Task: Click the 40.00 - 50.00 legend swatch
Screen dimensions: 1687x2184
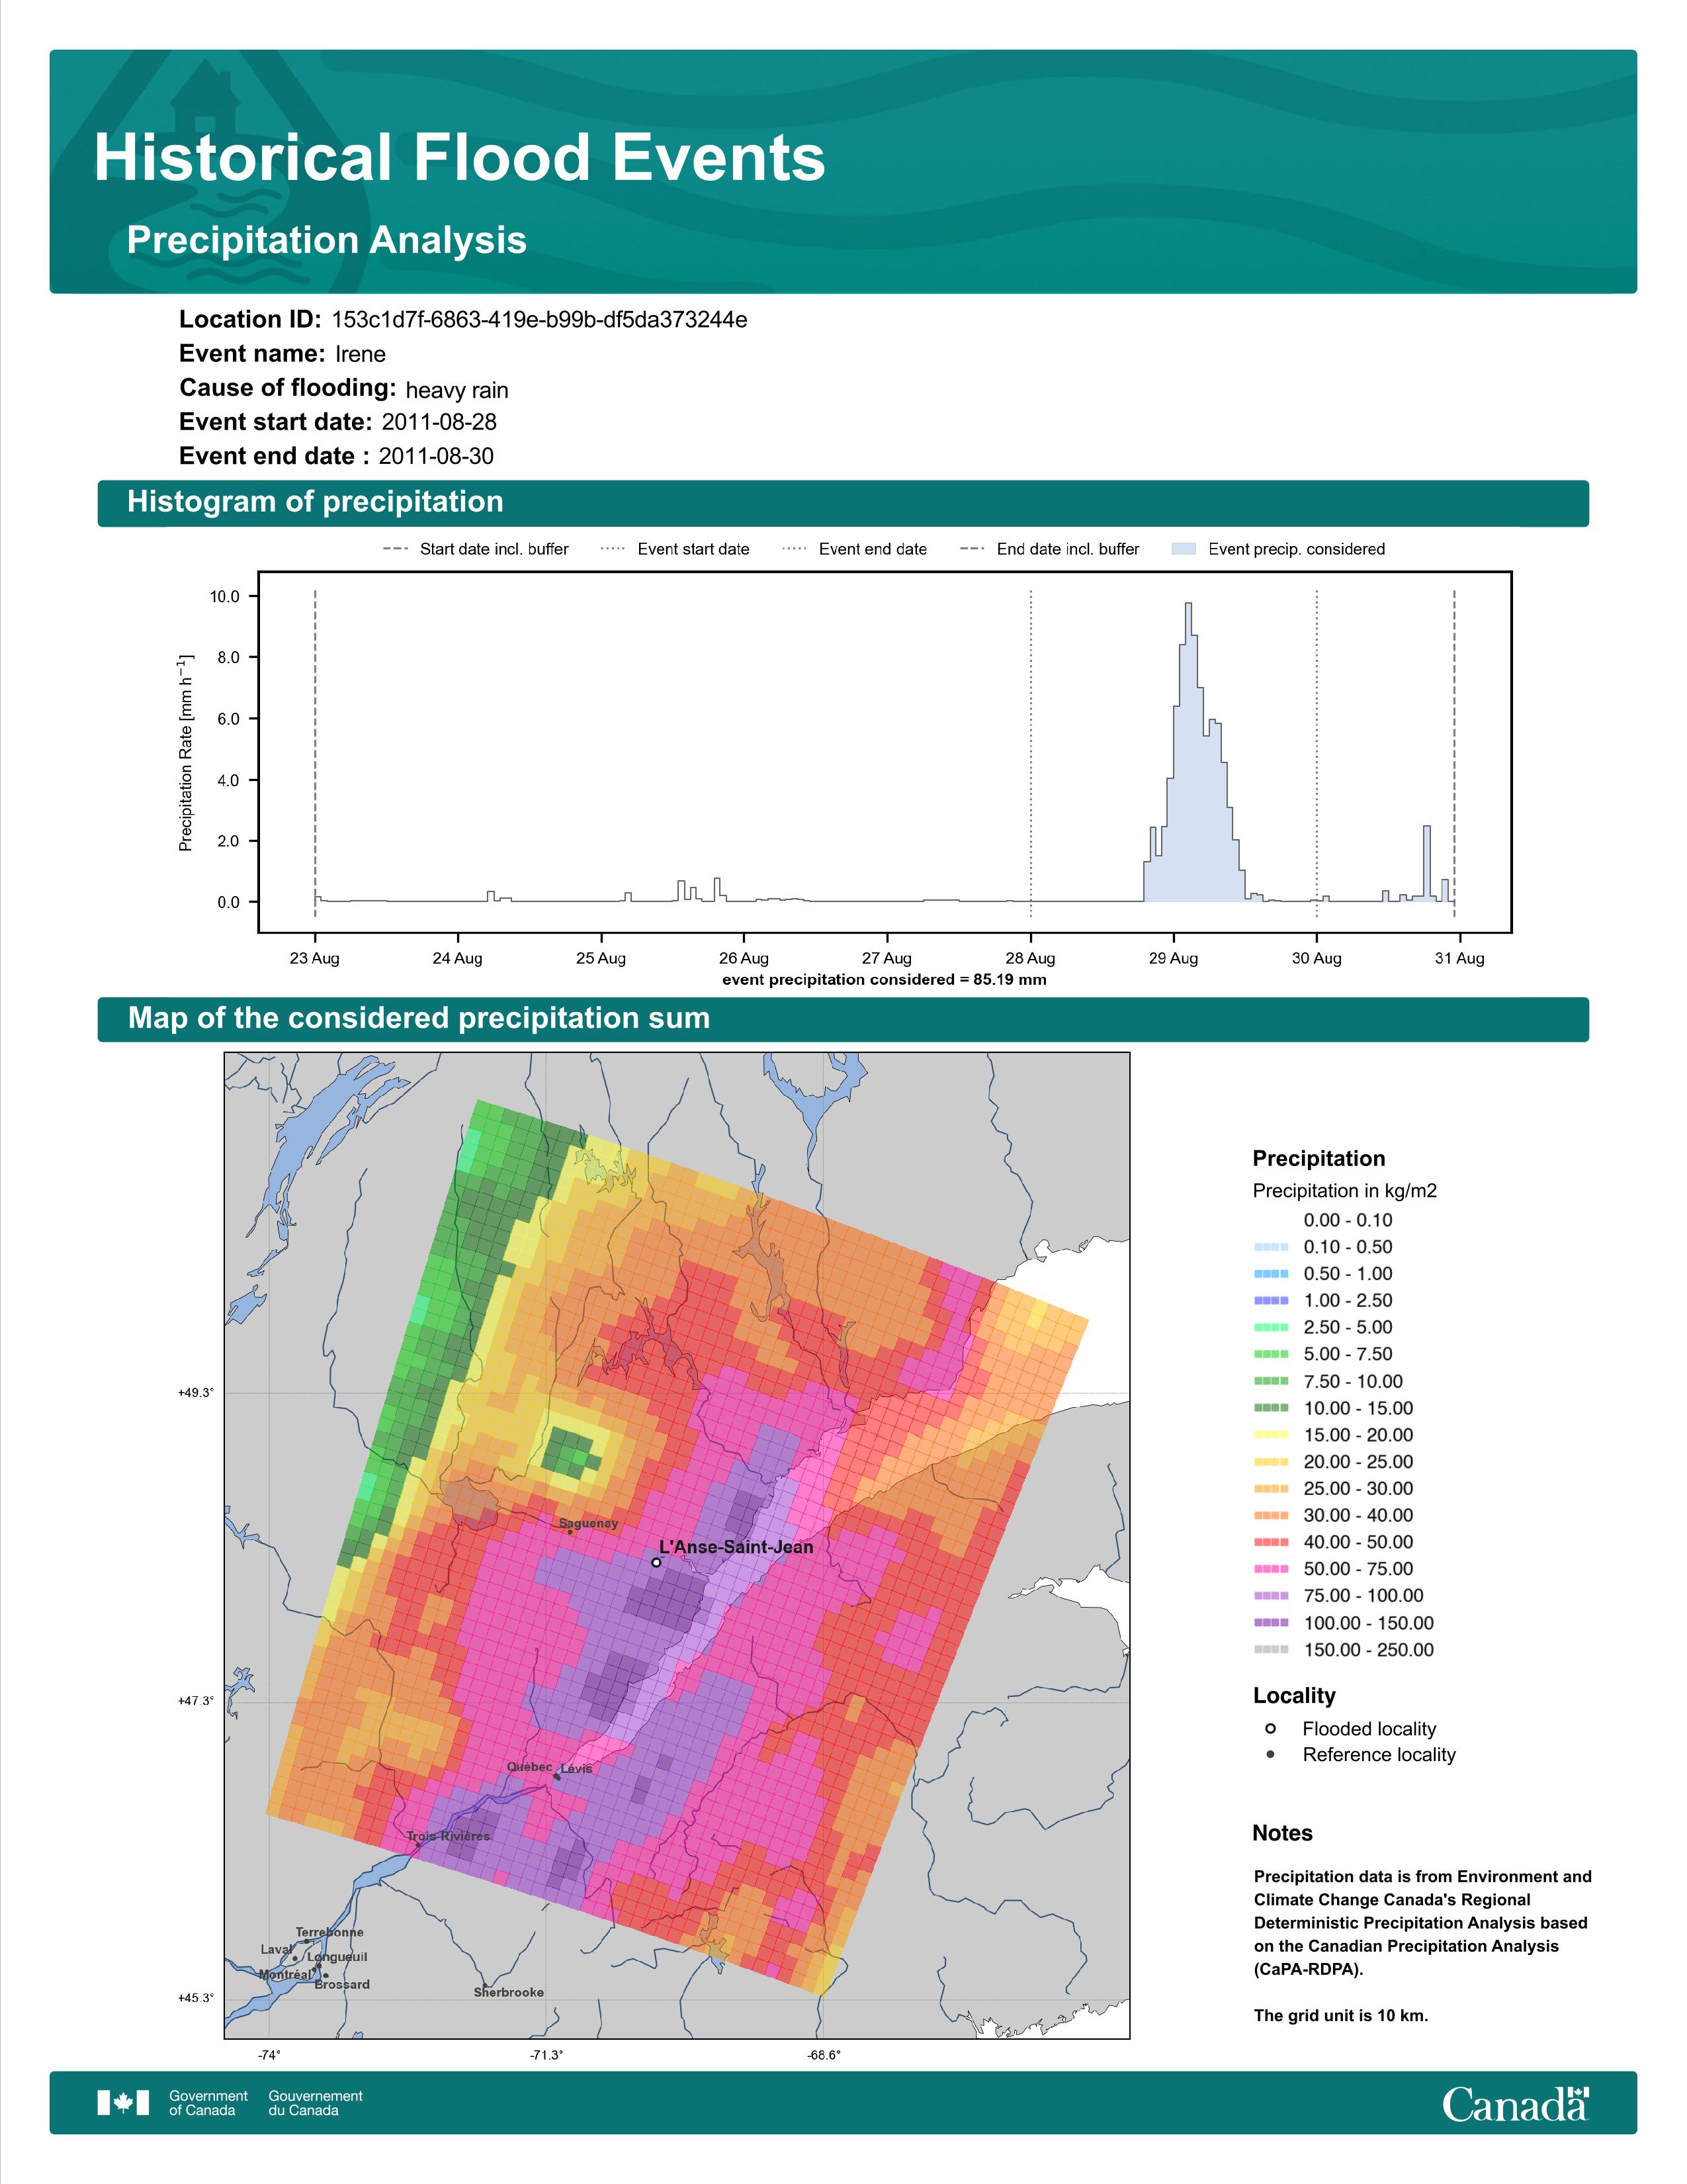Action: (1270, 1543)
